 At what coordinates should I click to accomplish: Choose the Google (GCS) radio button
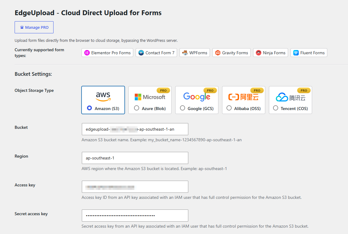(x=183, y=108)
